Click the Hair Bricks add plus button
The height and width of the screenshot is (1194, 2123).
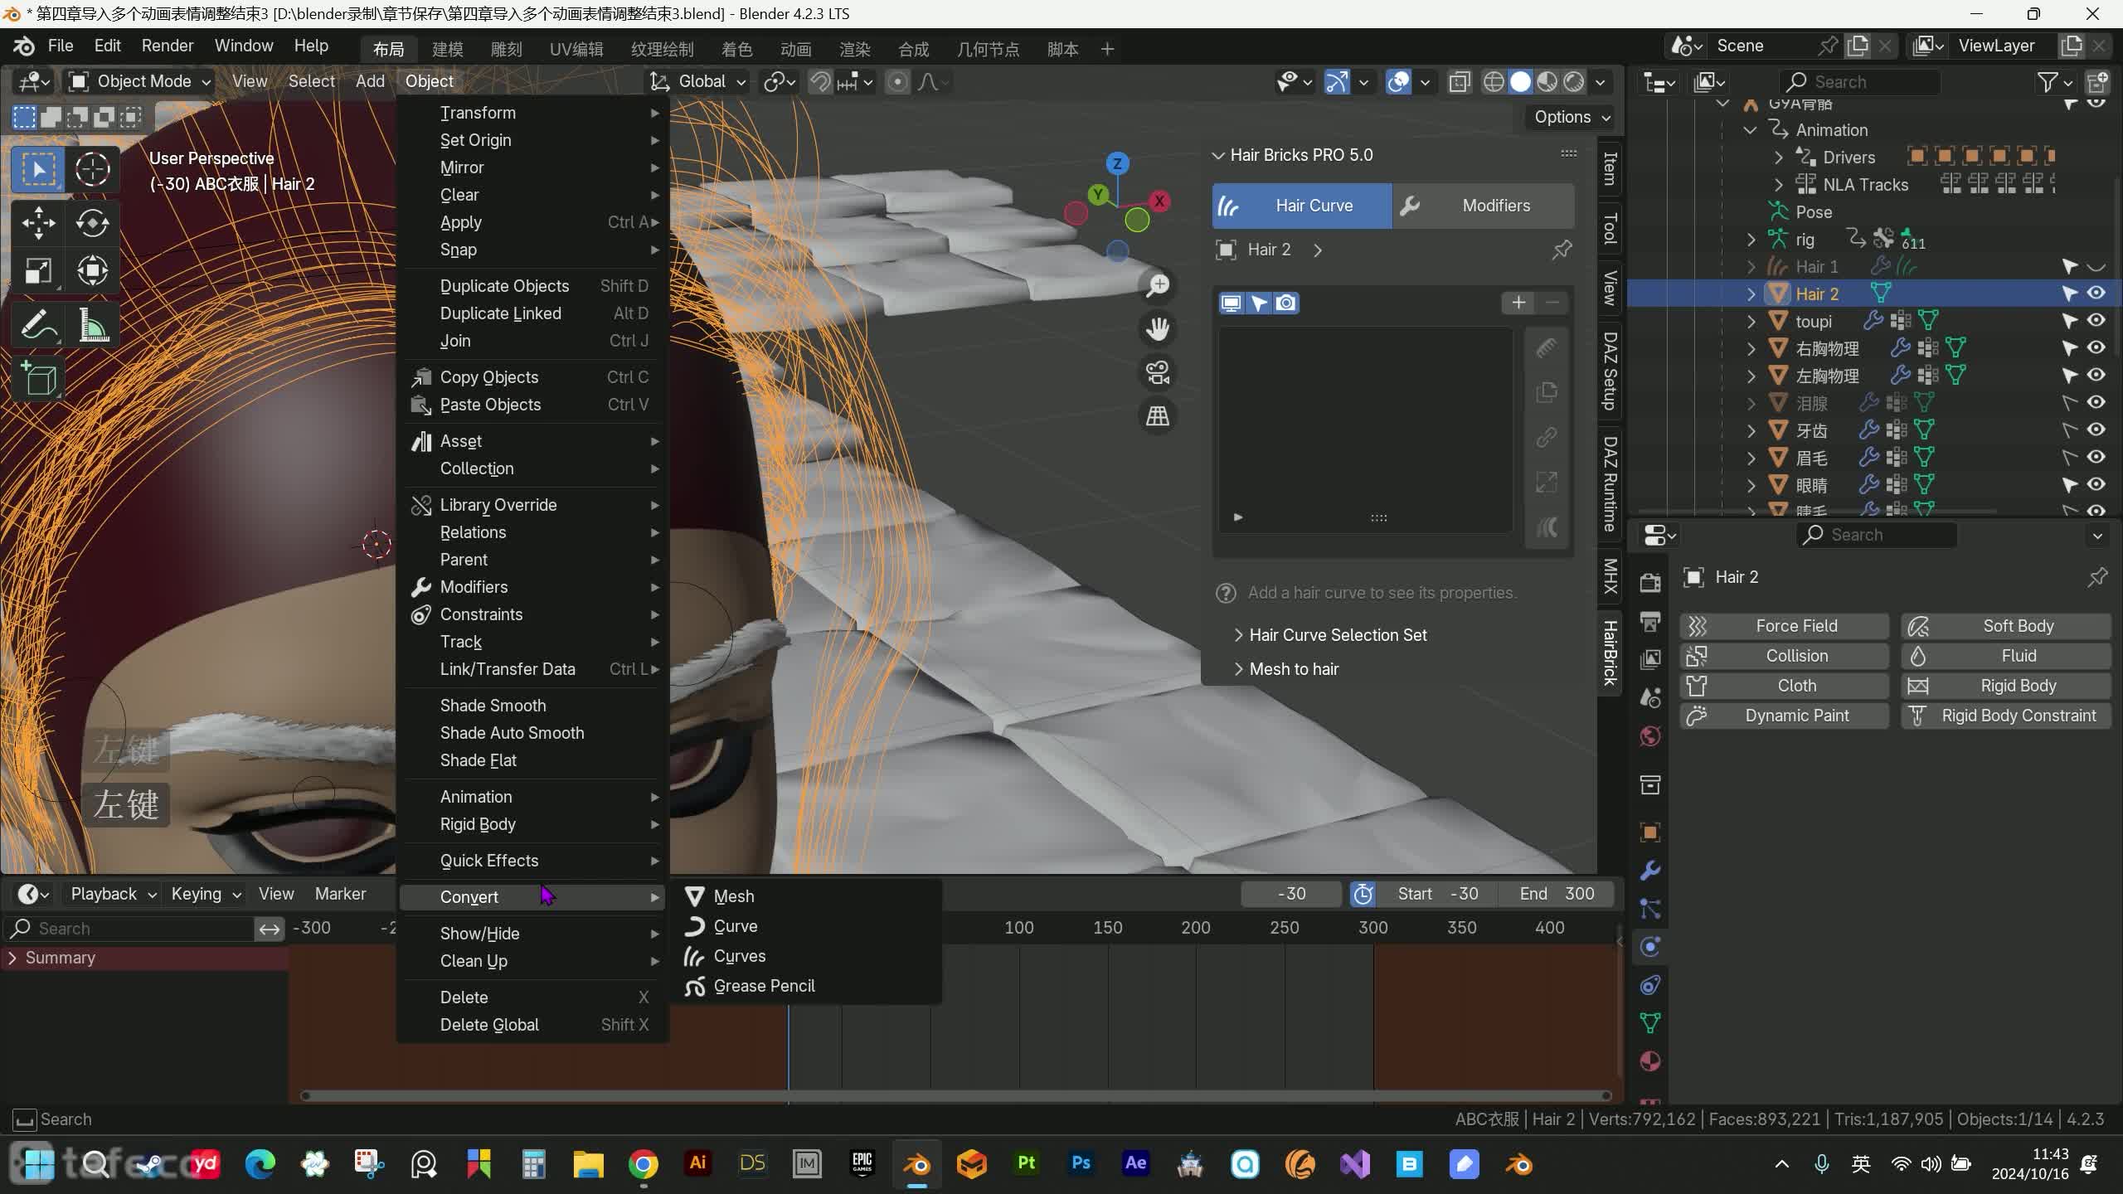tap(1518, 303)
